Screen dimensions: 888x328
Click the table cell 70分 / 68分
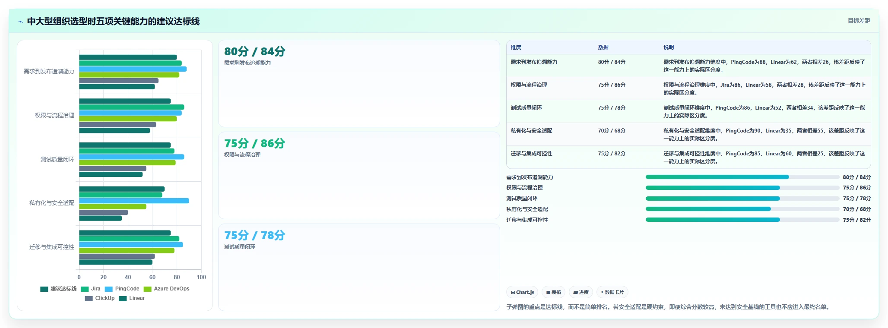click(x=612, y=131)
